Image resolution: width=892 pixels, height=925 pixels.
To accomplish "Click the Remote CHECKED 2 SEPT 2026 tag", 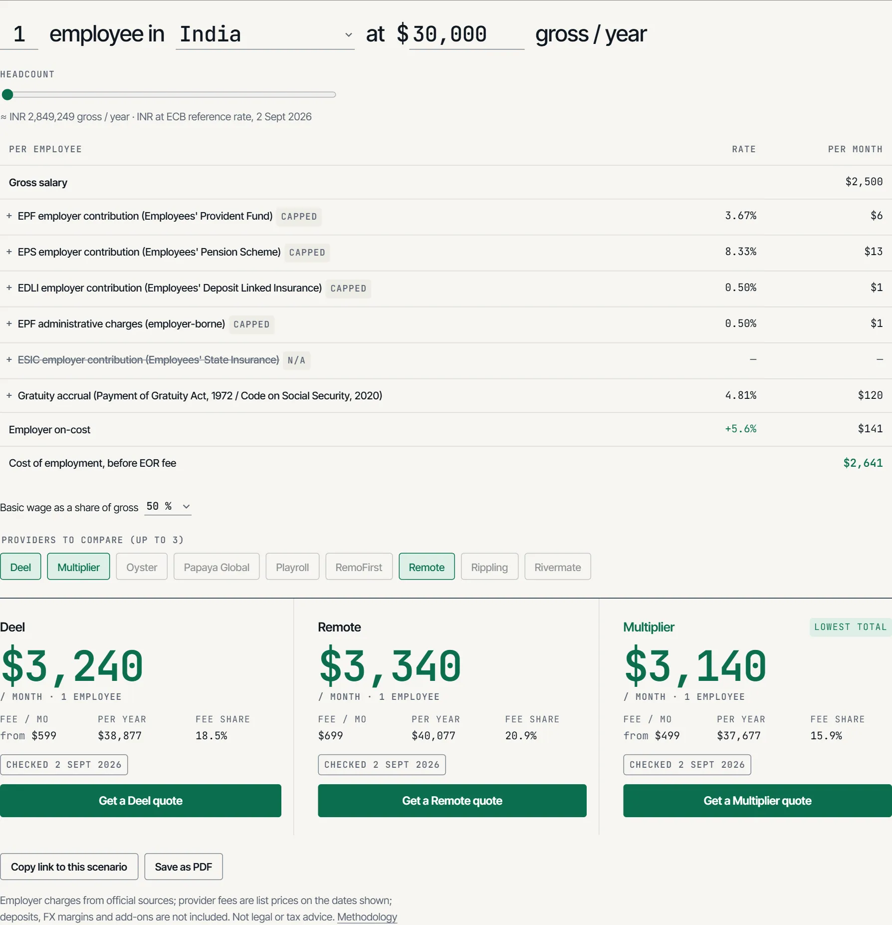I will 382,765.
